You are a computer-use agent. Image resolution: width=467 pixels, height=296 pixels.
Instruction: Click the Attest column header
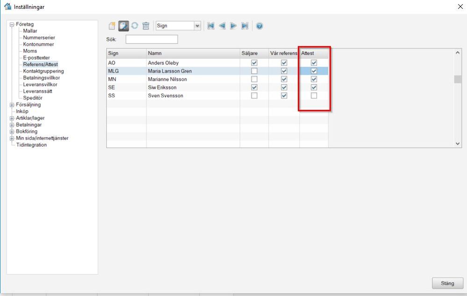pos(314,53)
